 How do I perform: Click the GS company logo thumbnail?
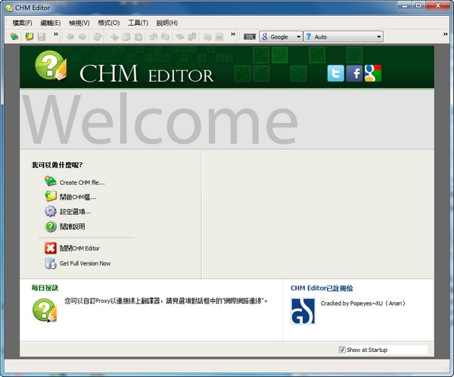[303, 311]
